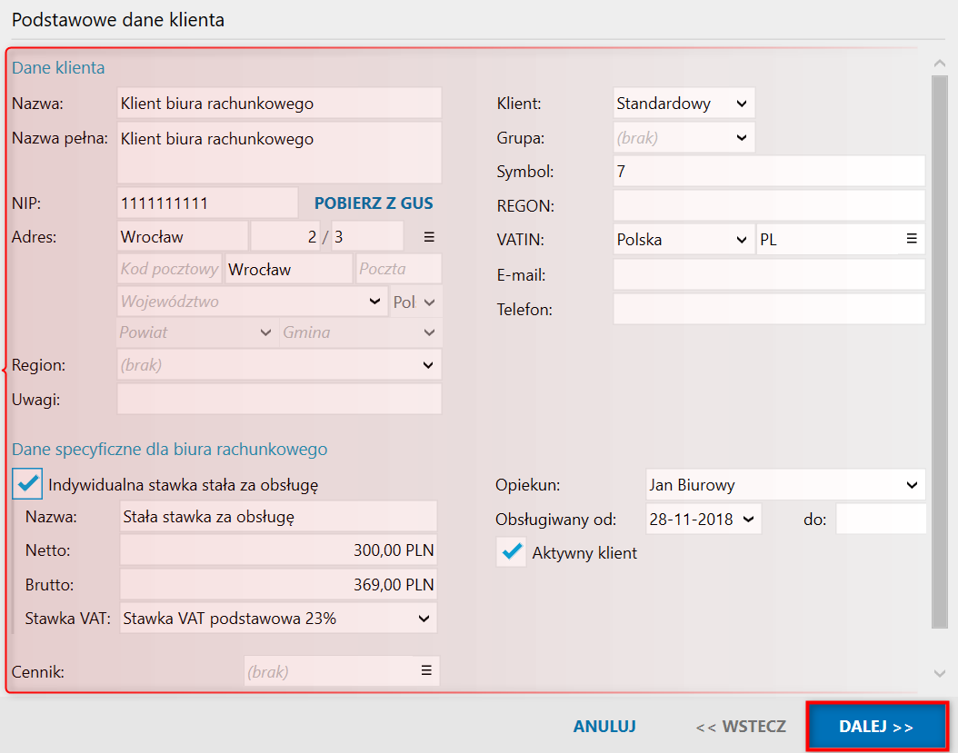Open the VATIN field menu icon

911,240
